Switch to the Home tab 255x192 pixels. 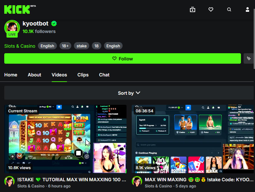click(x=11, y=75)
